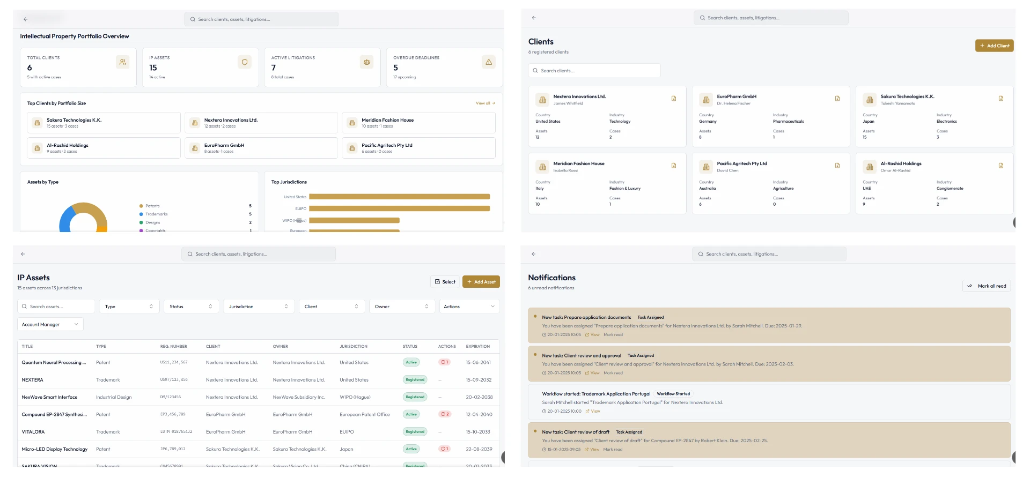Click the Active Litigations scales icon
This screenshot has height=478, width=1030.
[x=367, y=62]
